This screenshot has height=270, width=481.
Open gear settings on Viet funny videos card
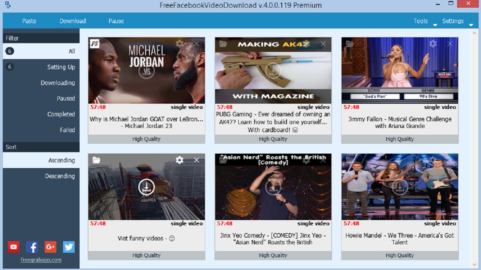[x=180, y=160]
